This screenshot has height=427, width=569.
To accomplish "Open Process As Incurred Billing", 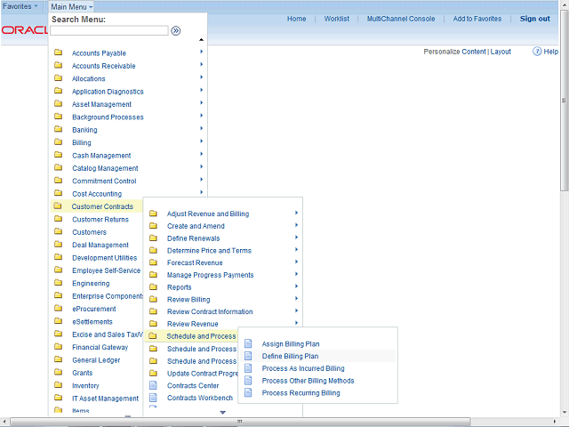I will point(303,368).
